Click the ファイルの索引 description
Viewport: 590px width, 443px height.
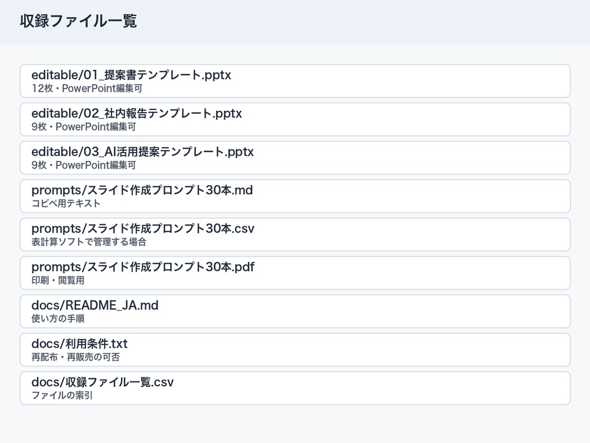pyautogui.click(x=62, y=396)
